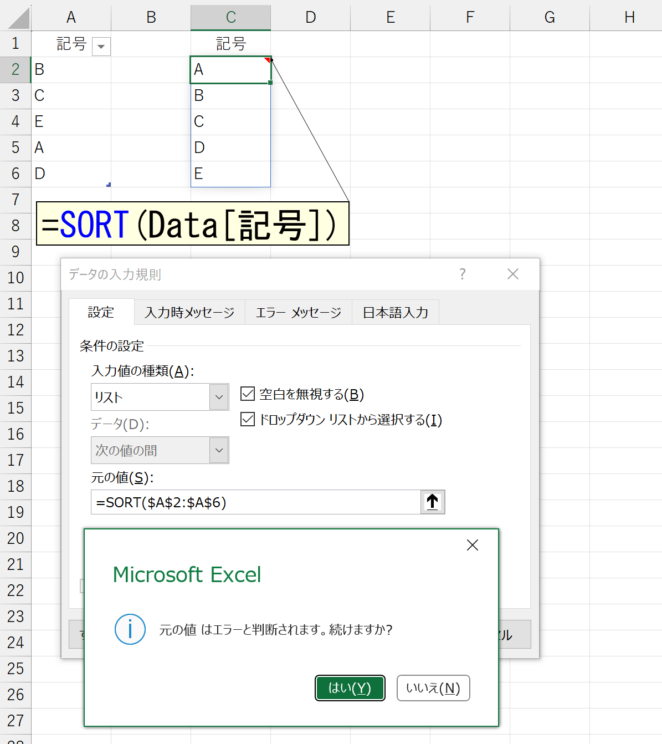Open the データ 次の値の間 dropdown
The width and height of the screenshot is (662, 744).
219,450
